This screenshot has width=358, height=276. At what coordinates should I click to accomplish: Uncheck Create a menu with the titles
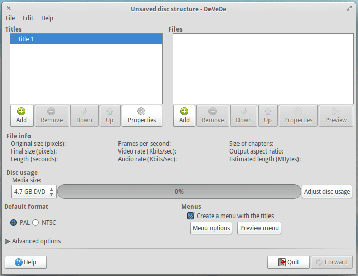[190, 216]
